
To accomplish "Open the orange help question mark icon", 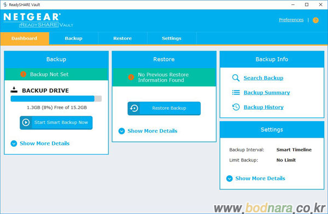I will [315, 20].
